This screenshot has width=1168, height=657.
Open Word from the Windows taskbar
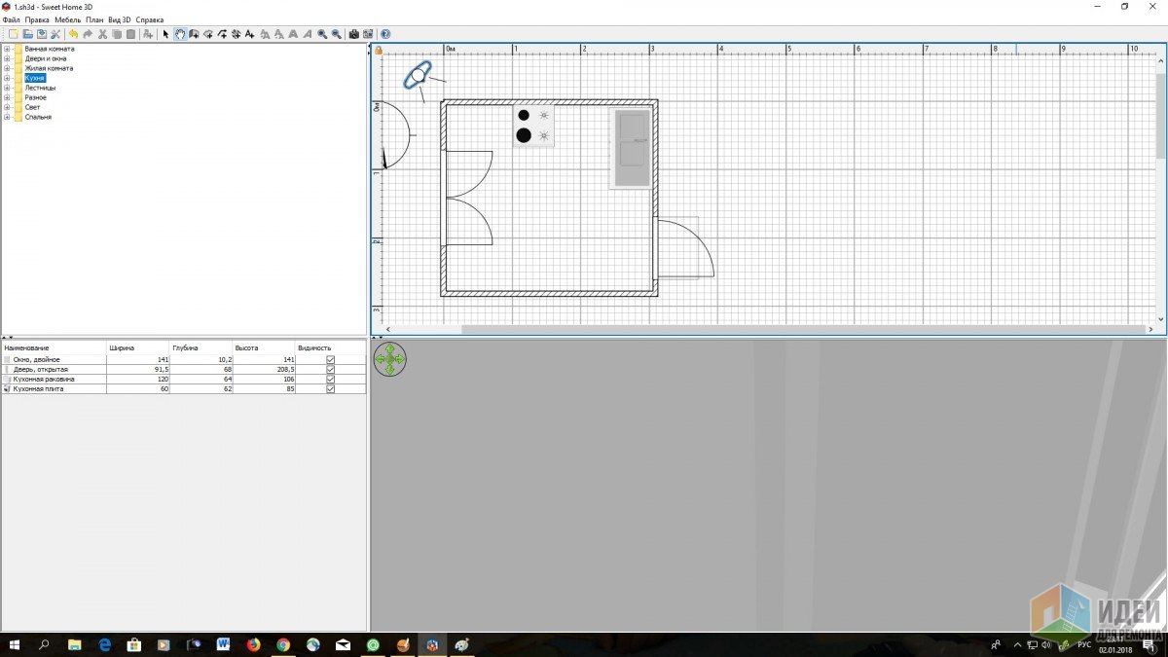tap(223, 644)
